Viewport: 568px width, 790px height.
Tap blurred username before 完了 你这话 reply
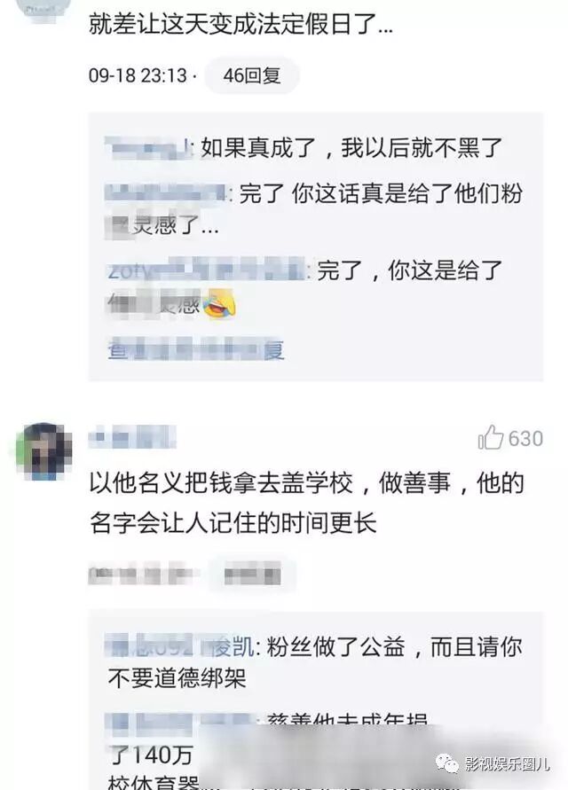165,193
